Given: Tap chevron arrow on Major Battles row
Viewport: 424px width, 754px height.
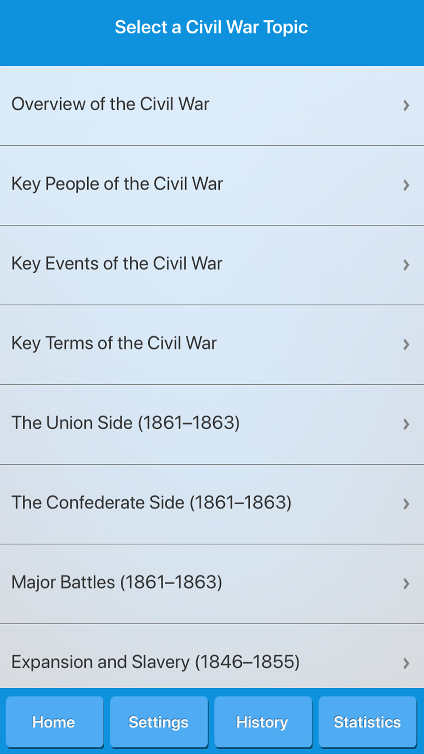Looking at the screenshot, I should tap(406, 584).
